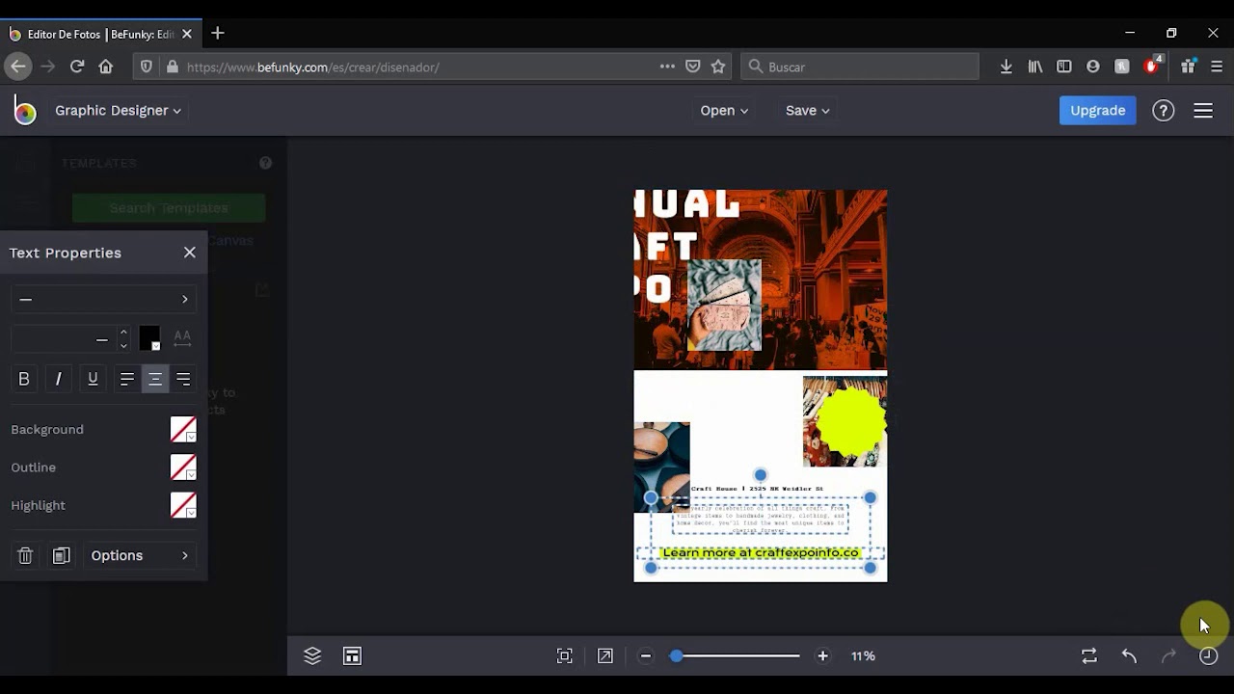Click the shield tracking protection icon
This screenshot has width=1234, height=694.
147,67
